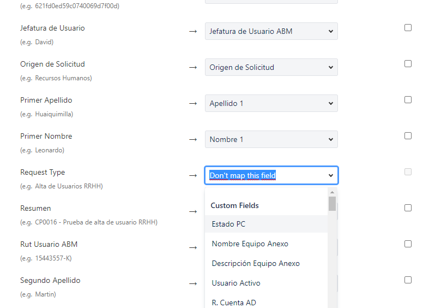429x308 pixels.
Task: Open the Apellido 1 dropdown
Action: pyautogui.click(x=271, y=103)
